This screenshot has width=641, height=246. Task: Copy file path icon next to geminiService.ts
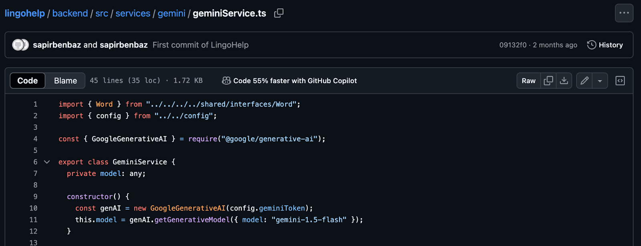click(278, 13)
